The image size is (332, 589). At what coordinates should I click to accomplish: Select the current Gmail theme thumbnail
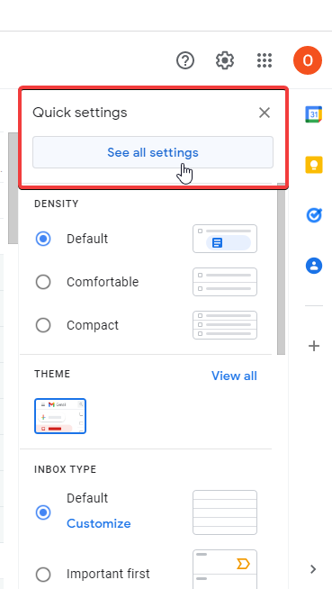[60, 416]
